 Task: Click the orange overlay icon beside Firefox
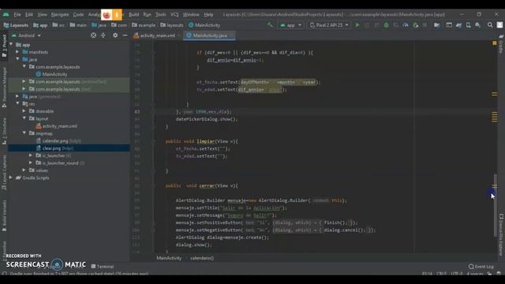117,15
